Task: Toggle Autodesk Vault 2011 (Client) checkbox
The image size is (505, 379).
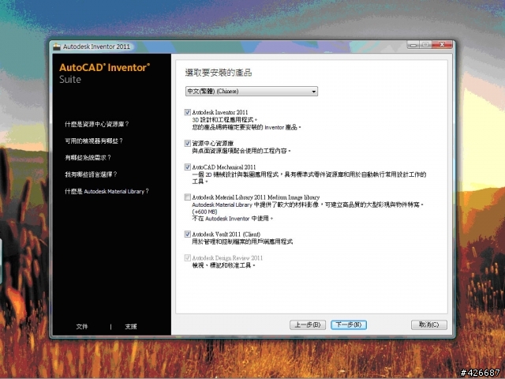Action: tap(188, 234)
